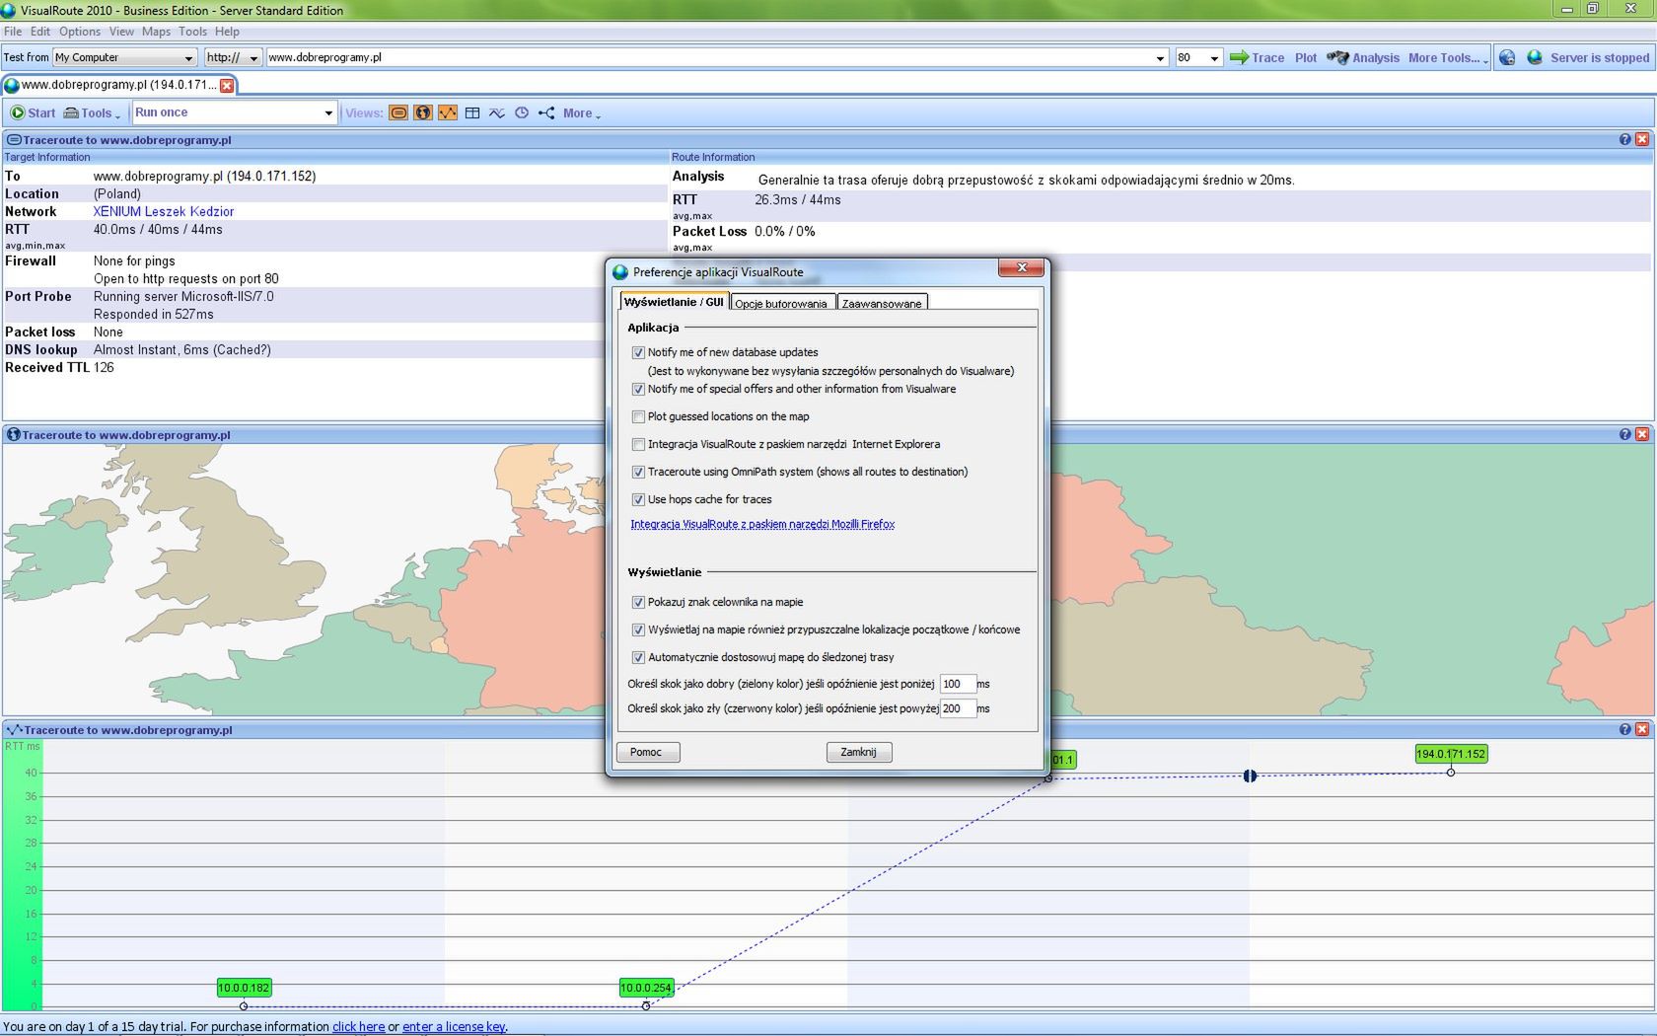Expand the More views menu
1657x1036 pixels.
pos(582,113)
